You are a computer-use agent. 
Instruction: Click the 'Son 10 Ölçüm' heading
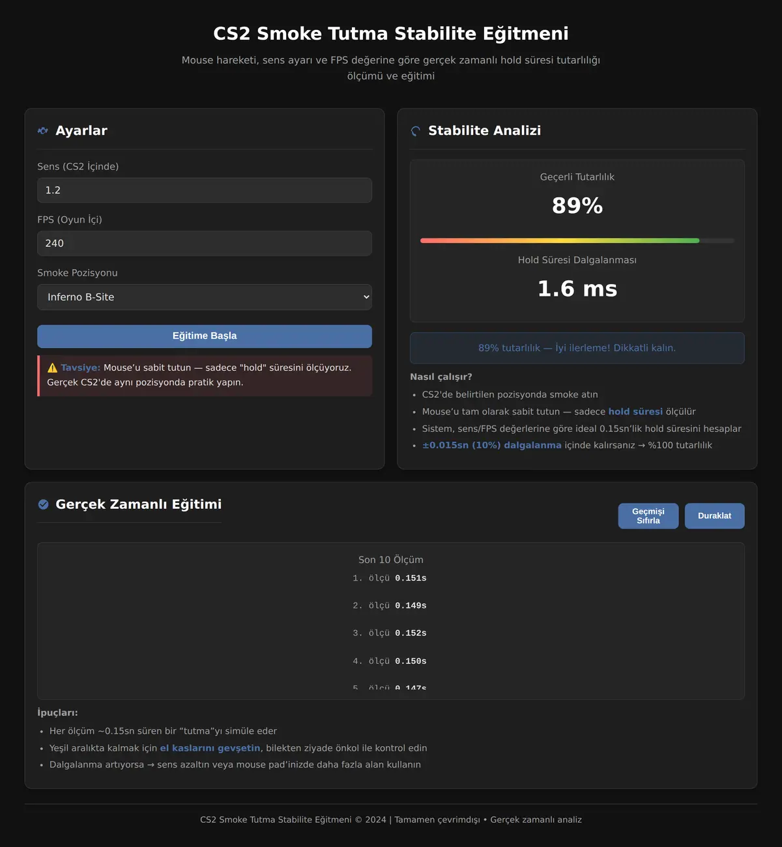coord(391,560)
